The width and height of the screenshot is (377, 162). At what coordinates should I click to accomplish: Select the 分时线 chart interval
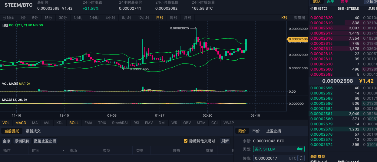pos(8,18)
